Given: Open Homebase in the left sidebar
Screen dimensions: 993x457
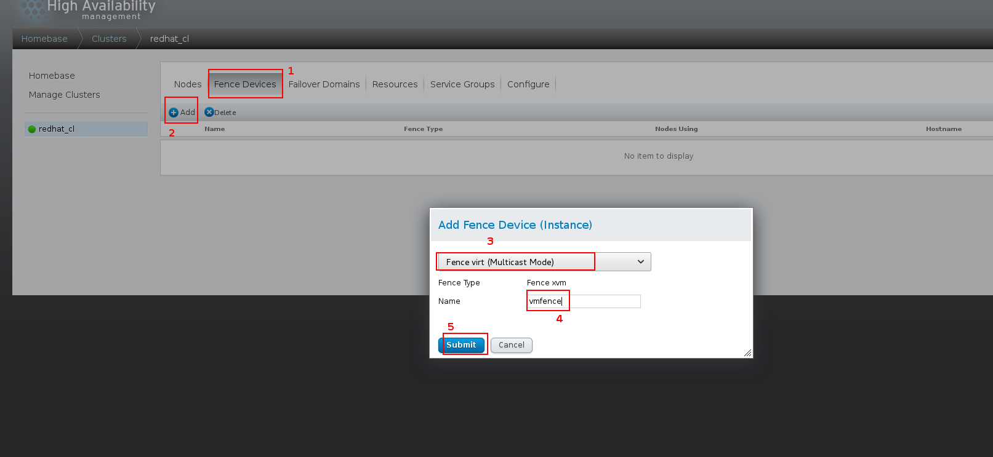Looking at the screenshot, I should (52, 76).
